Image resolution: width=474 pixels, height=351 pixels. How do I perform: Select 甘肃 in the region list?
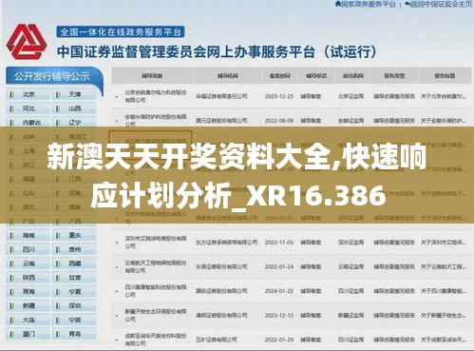coord(75,278)
